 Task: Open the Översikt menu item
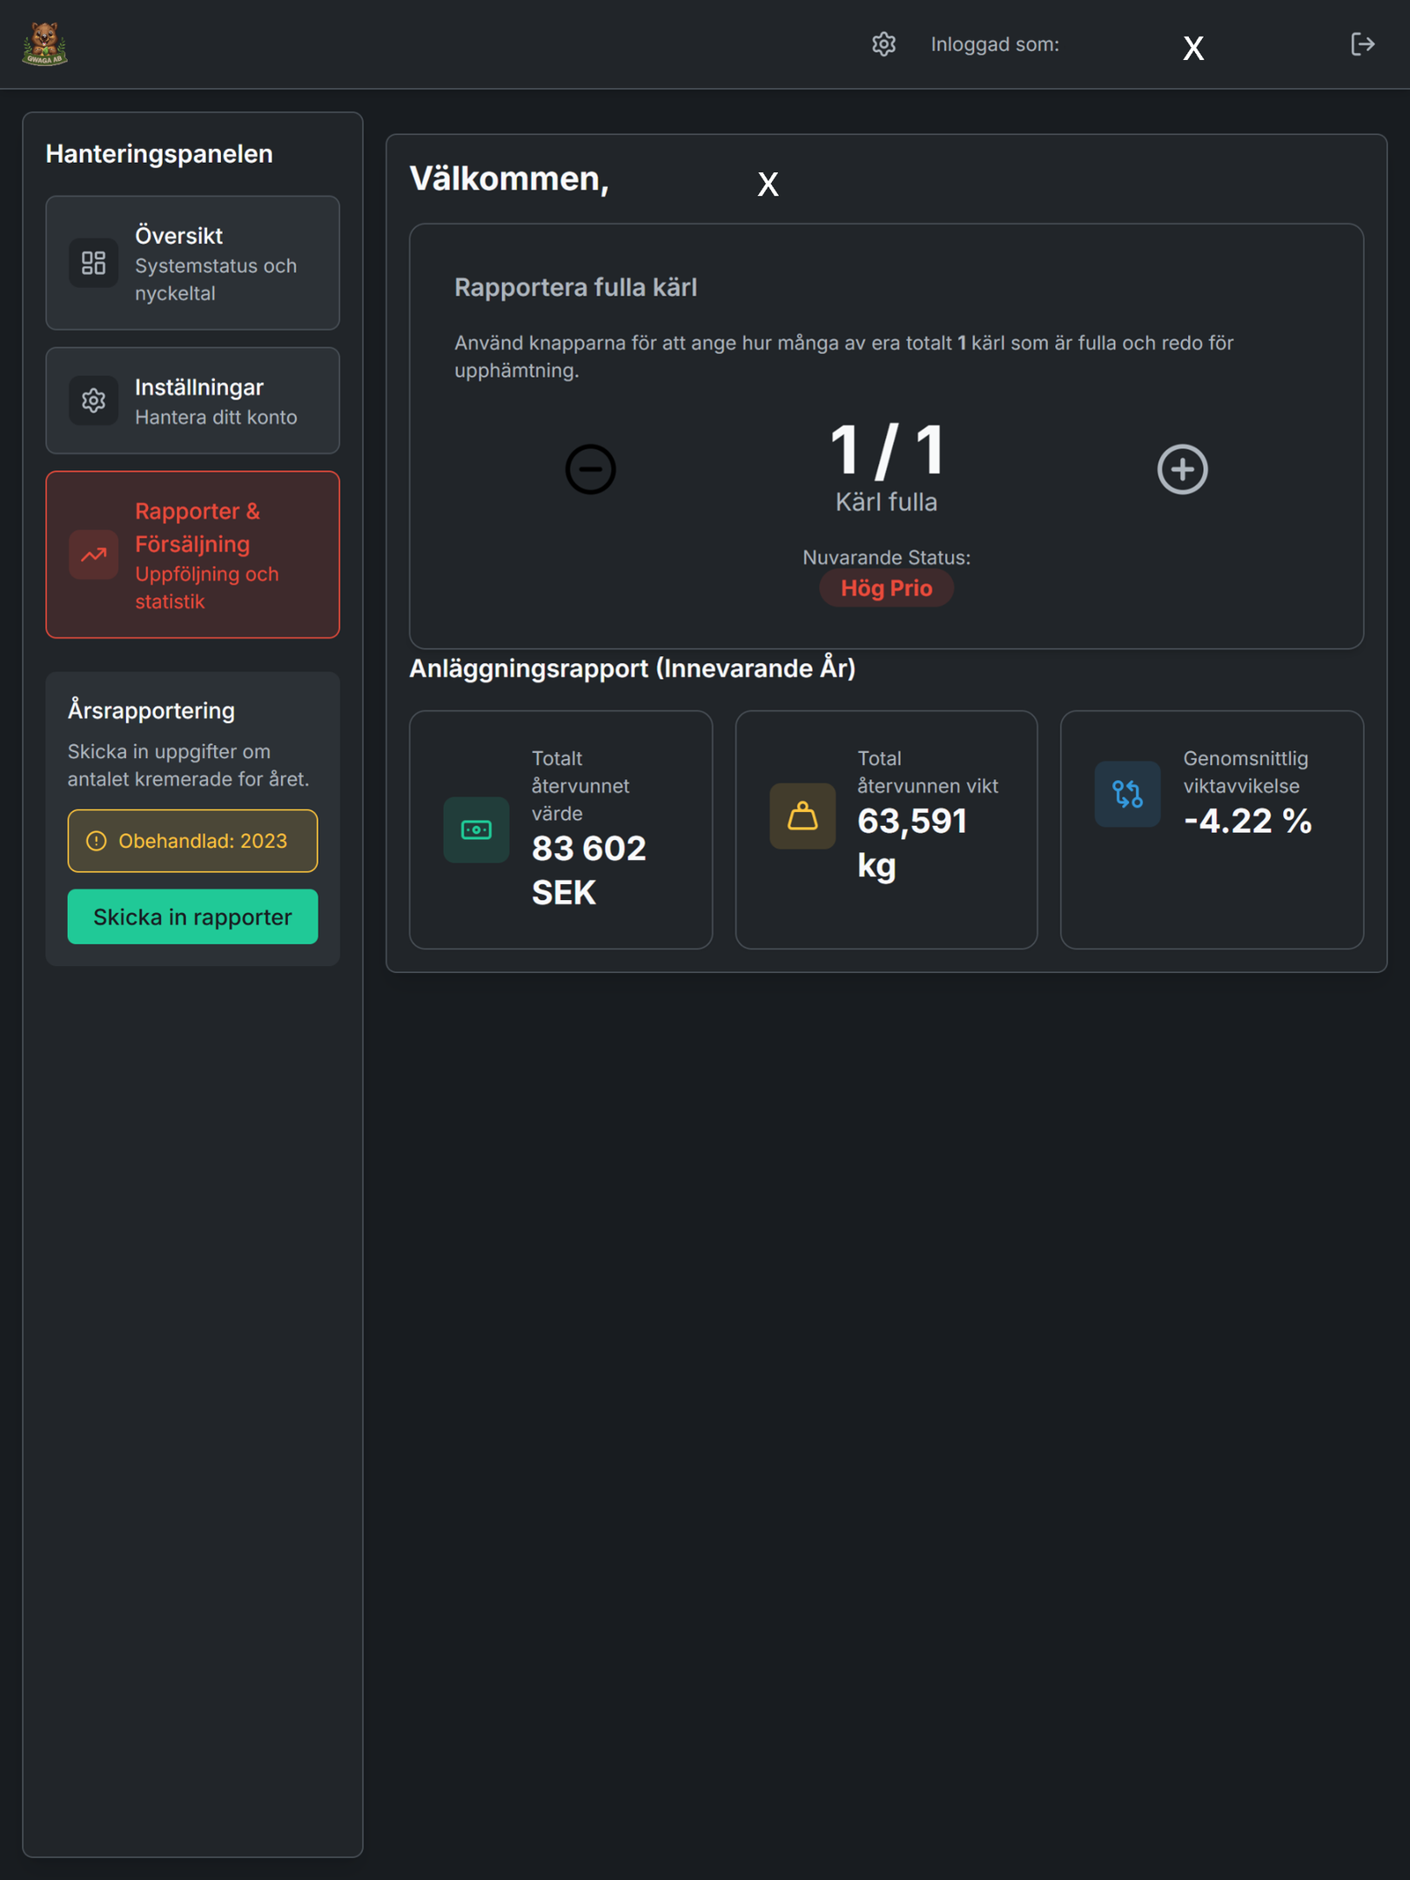(x=192, y=263)
